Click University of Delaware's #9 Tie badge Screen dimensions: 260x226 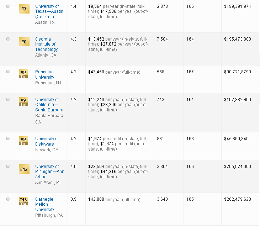click(x=23, y=140)
